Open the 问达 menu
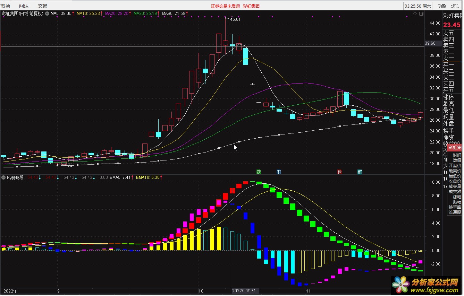464x296 pixels. [x=24, y=6]
